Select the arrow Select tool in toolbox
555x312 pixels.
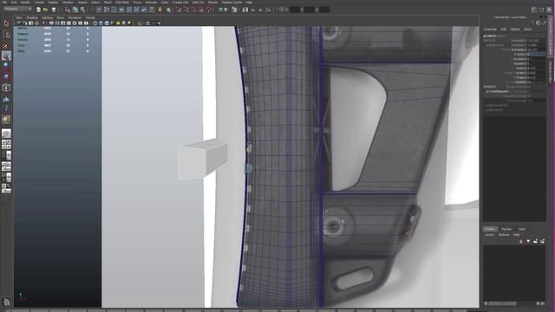tap(6, 23)
